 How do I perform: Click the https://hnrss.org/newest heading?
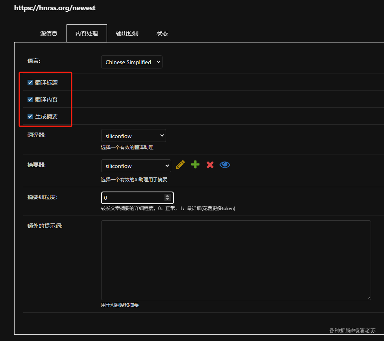pos(55,8)
